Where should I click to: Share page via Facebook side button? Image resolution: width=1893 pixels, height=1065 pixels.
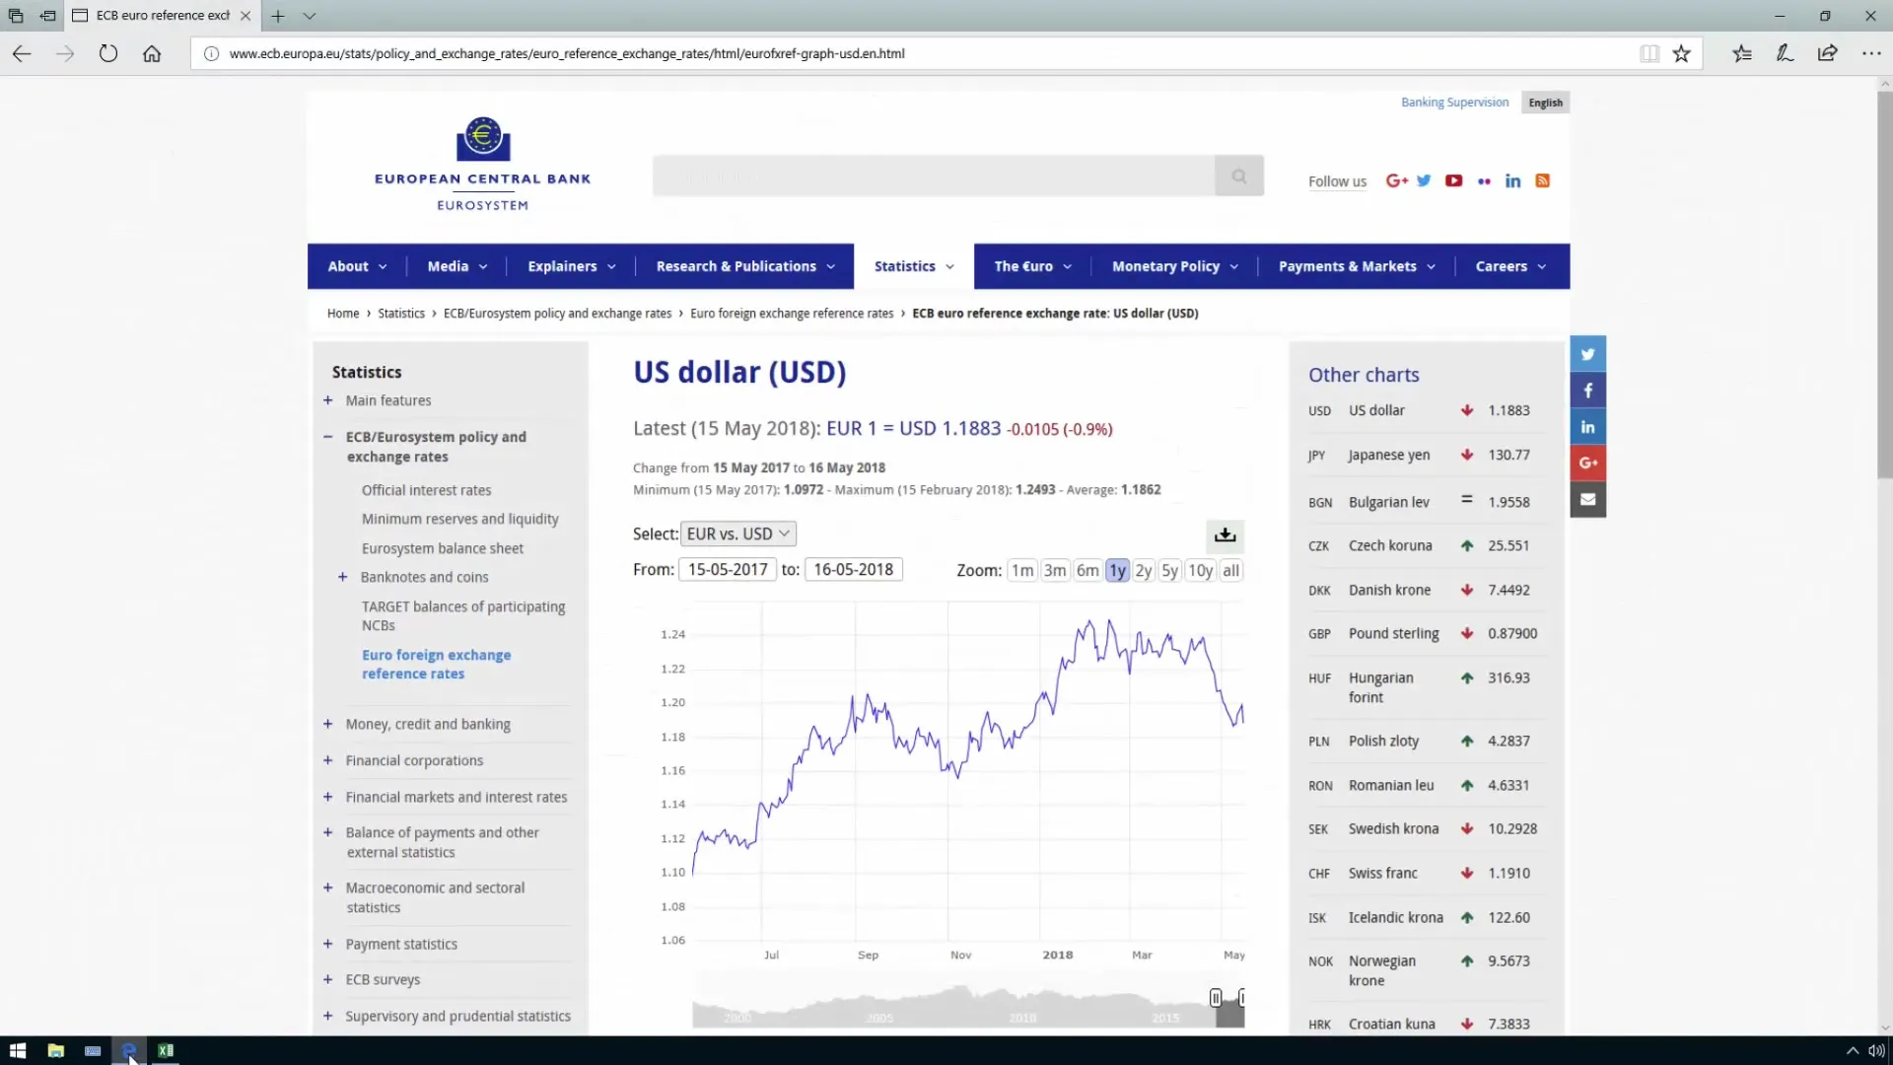point(1587,390)
